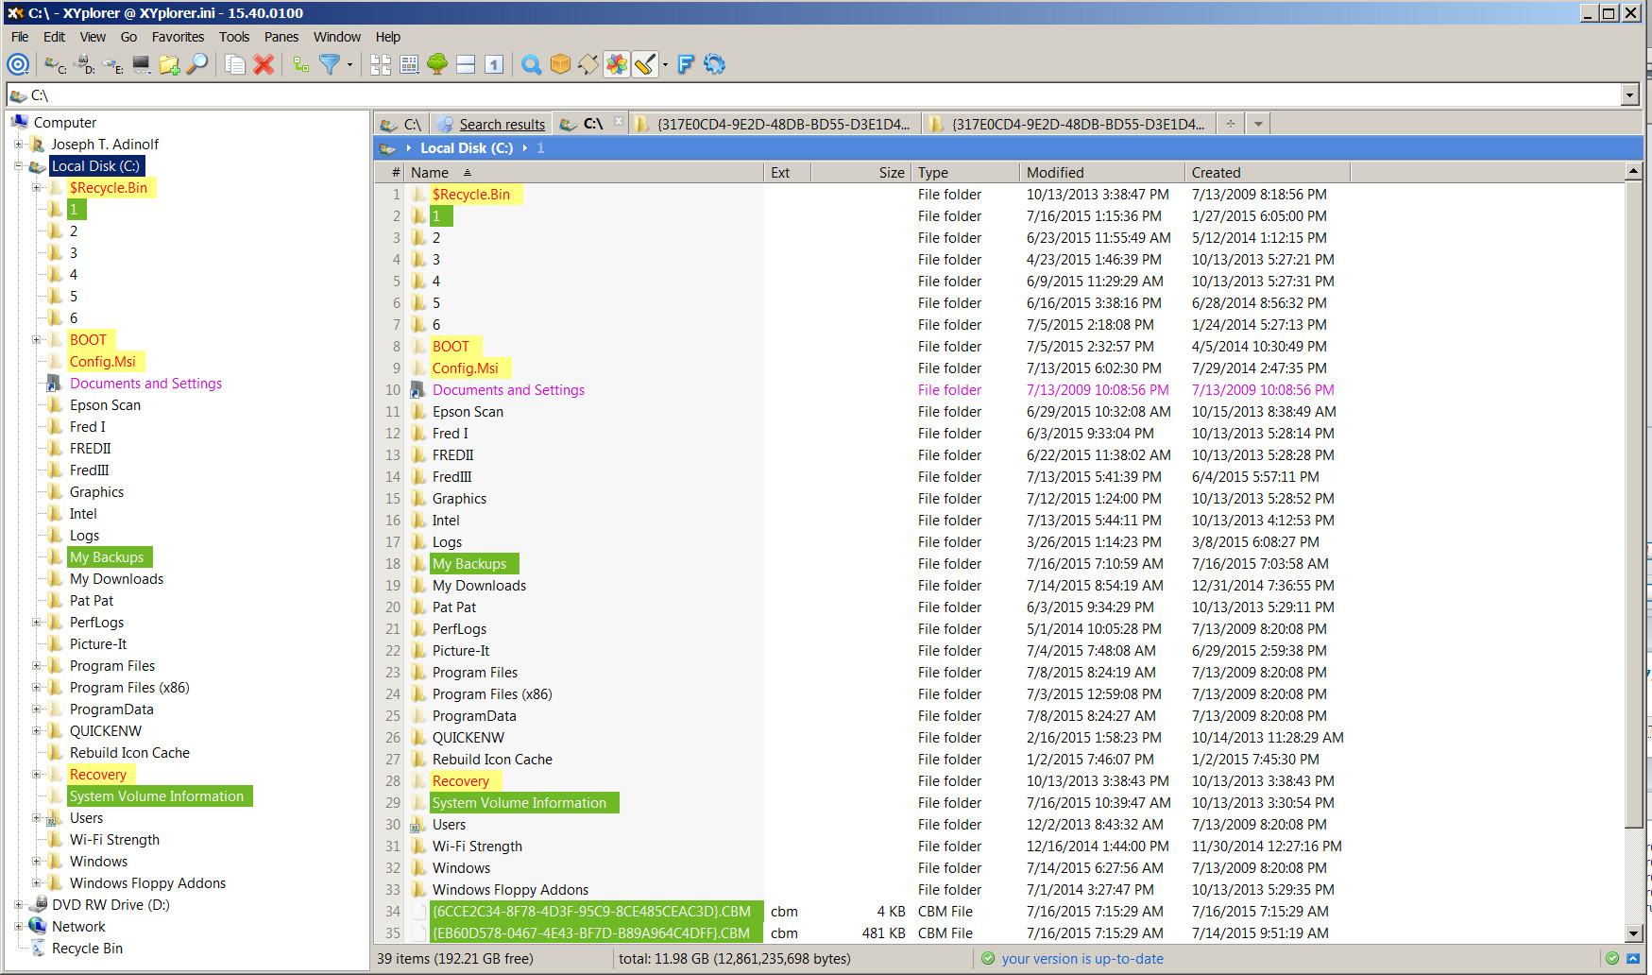
Task: Open the details view grid icon
Action: pyautogui.click(x=409, y=64)
